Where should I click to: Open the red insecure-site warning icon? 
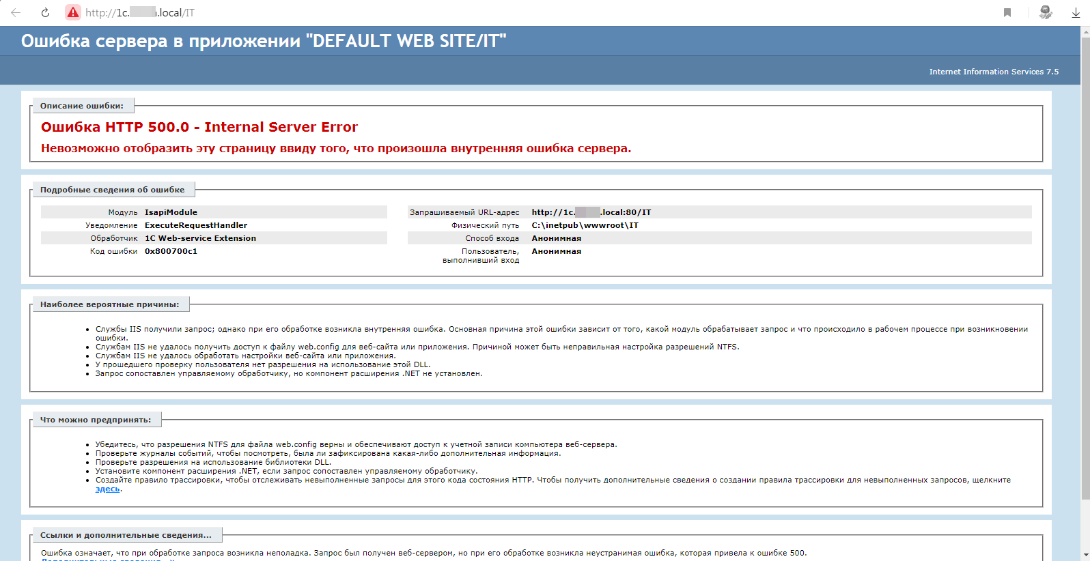click(73, 12)
